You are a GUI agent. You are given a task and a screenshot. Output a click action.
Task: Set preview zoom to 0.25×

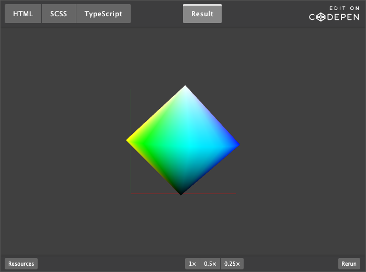point(232,264)
